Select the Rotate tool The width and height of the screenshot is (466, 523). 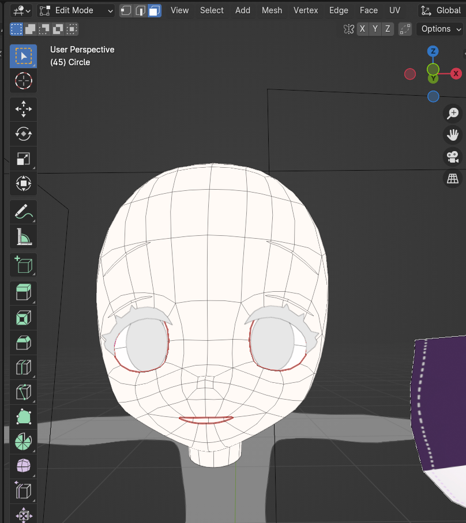tap(23, 134)
